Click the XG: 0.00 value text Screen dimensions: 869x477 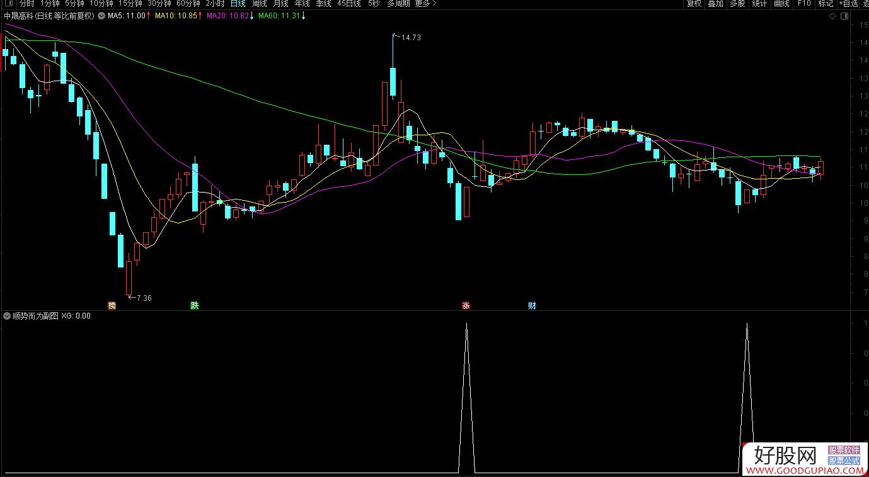click(76, 316)
